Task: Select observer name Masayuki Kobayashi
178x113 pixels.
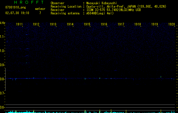Action: click(x=102, y=3)
